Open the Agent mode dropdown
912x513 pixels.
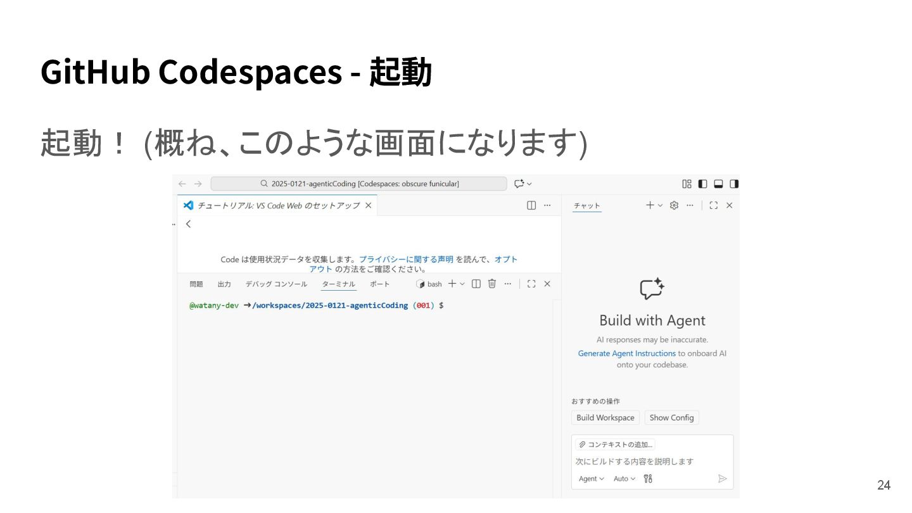tap(592, 479)
